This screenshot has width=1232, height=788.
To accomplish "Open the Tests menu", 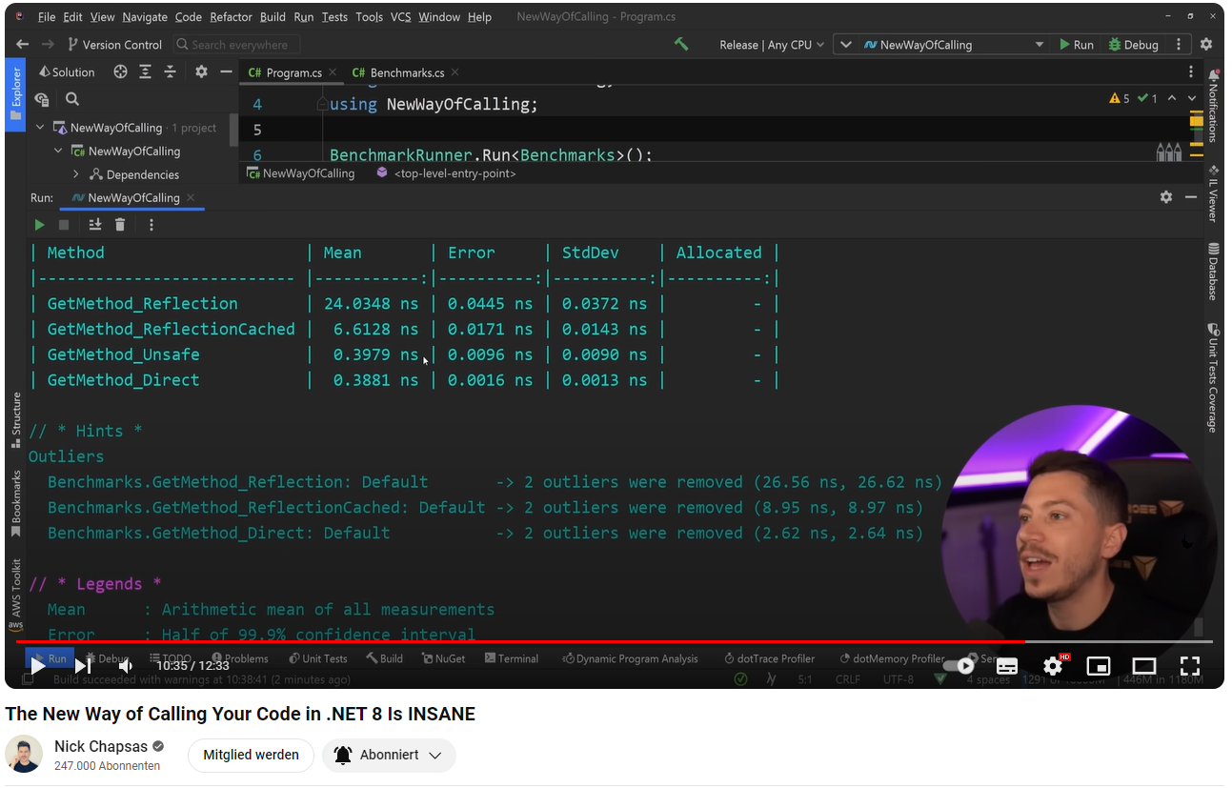I will (x=334, y=17).
